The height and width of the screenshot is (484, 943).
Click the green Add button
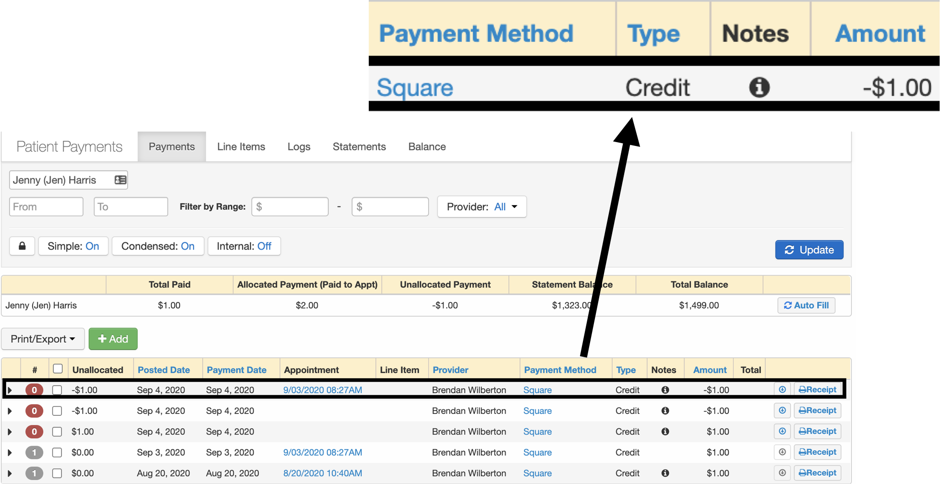(113, 339)
